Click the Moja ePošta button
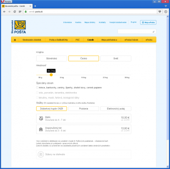The height and width of the screenshot is (169, 170). [x=148, y=22]
